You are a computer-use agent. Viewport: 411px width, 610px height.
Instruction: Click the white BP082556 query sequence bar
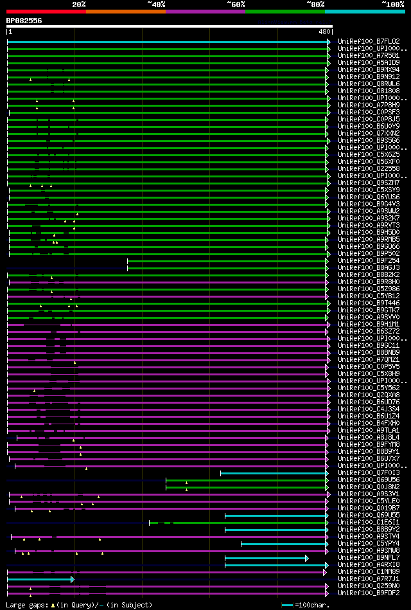coord(169,26)
